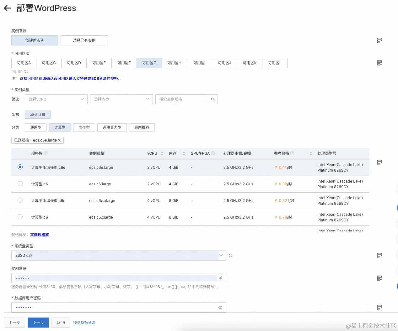This screenshot has width=398, height=331.
Task: Select zone 可用区A
Action: 24,63
